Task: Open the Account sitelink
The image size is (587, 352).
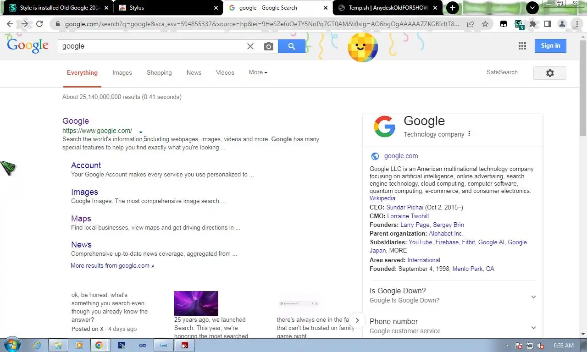Action: [x=86, y=165]
